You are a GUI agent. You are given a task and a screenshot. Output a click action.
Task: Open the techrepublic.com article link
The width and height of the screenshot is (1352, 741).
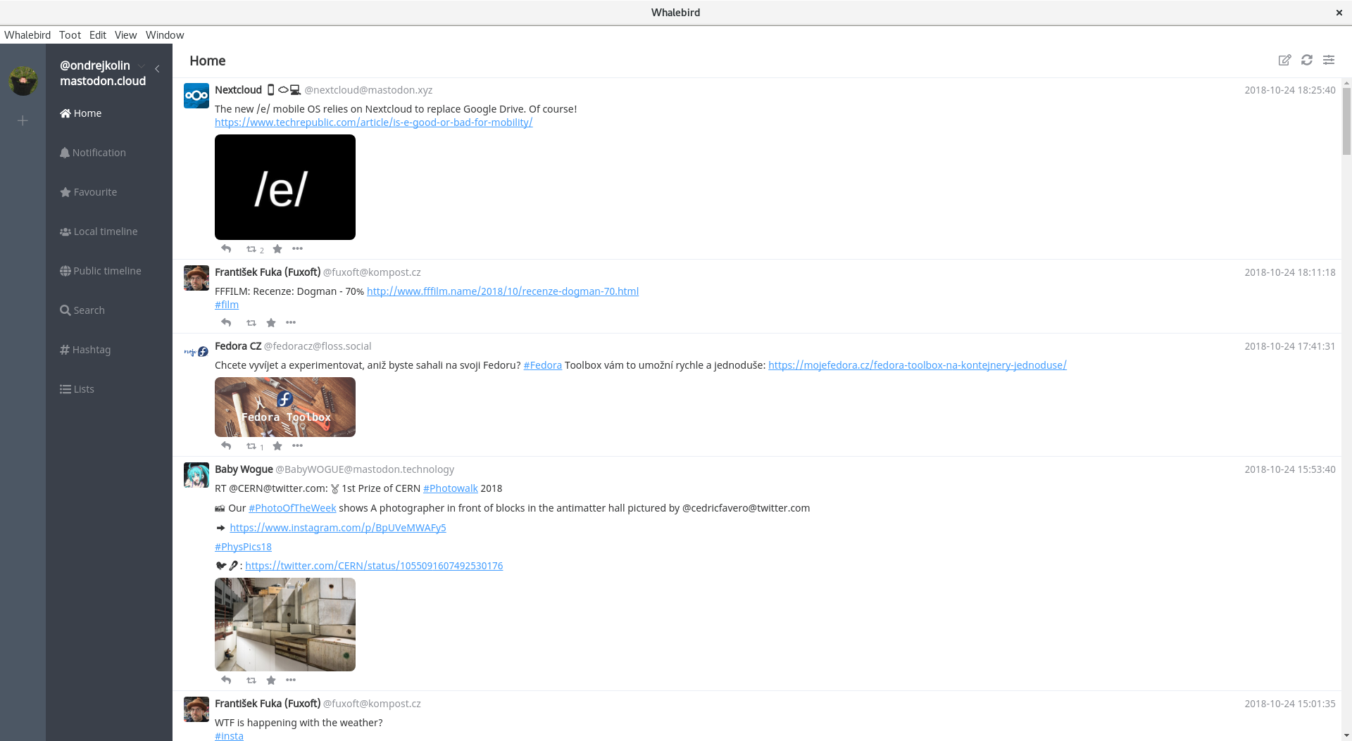tap(373, 122)
